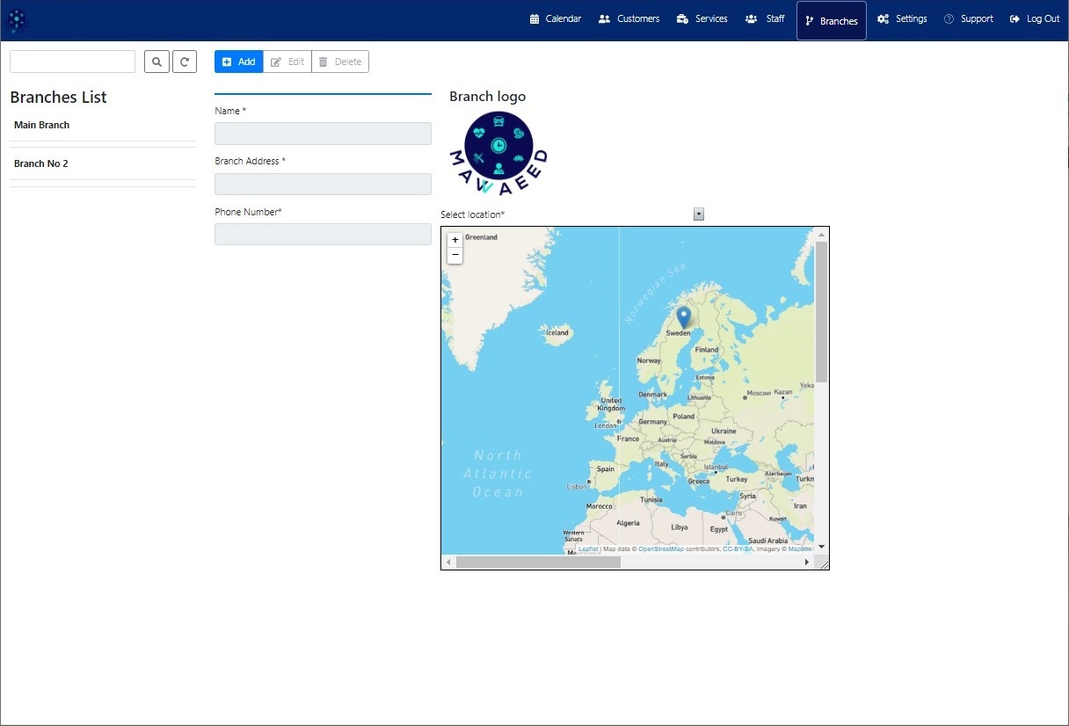Screen dimensions: 1069x726
Task: Log Out of the application
Action: tap(1035, 19)
